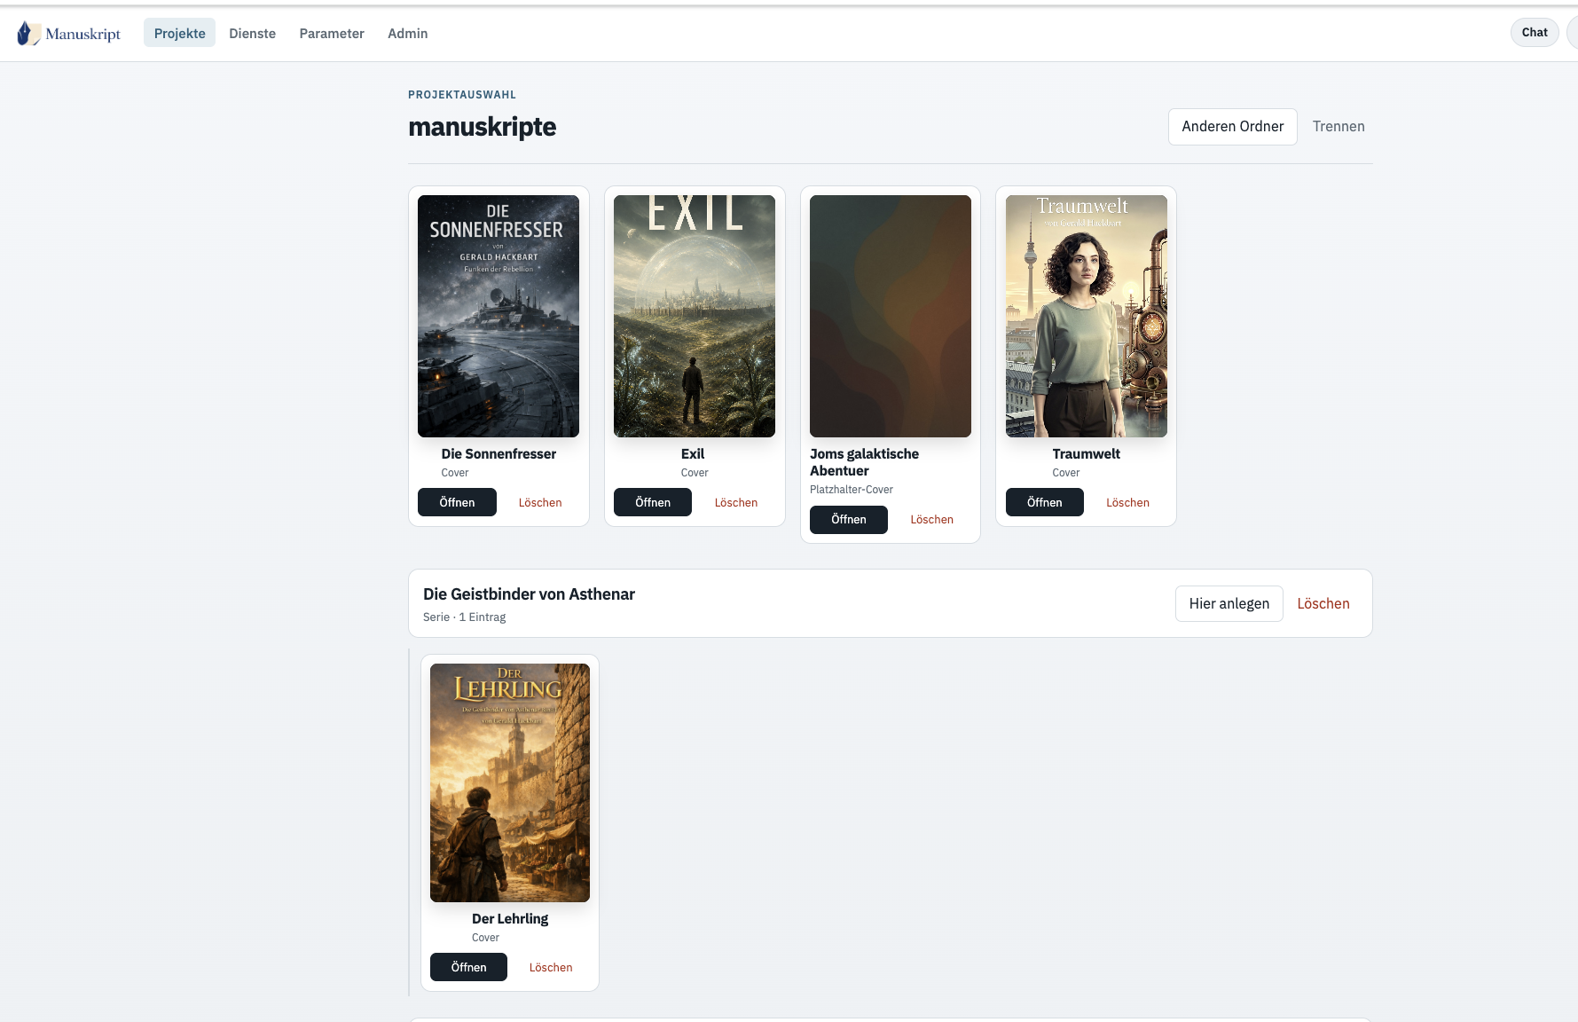This screenshot has width=1578, height=1022.
Task: Delete the Traumwelt project
Action: [x=1127, y=502]
